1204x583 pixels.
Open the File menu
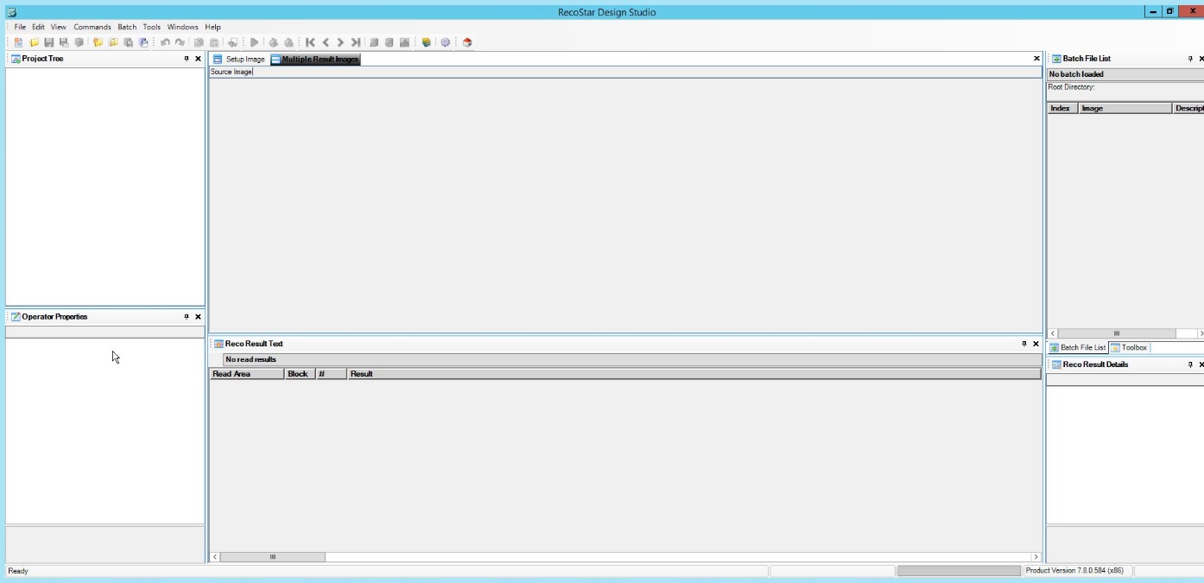[x=20, y=27]
